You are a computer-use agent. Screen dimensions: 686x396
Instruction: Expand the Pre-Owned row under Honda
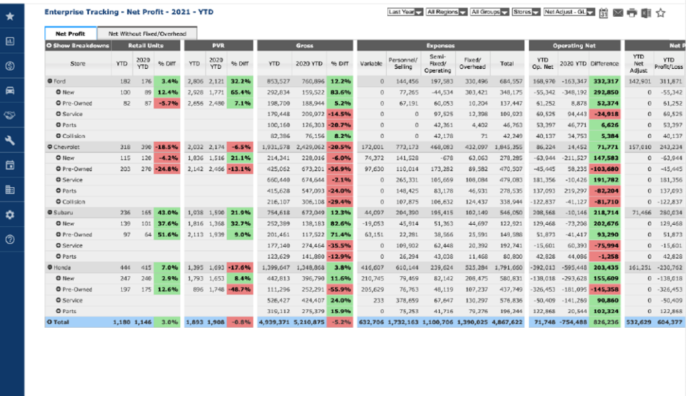(58, 290)
